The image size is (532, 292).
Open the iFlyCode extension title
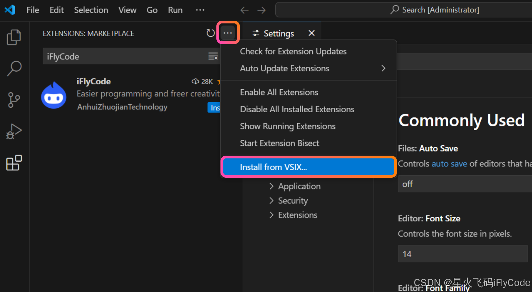pos(94,81)
